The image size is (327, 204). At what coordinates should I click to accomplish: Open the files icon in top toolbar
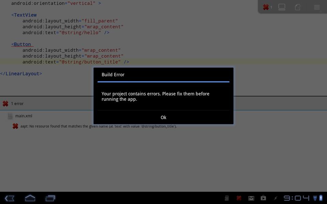click(298, 7)
